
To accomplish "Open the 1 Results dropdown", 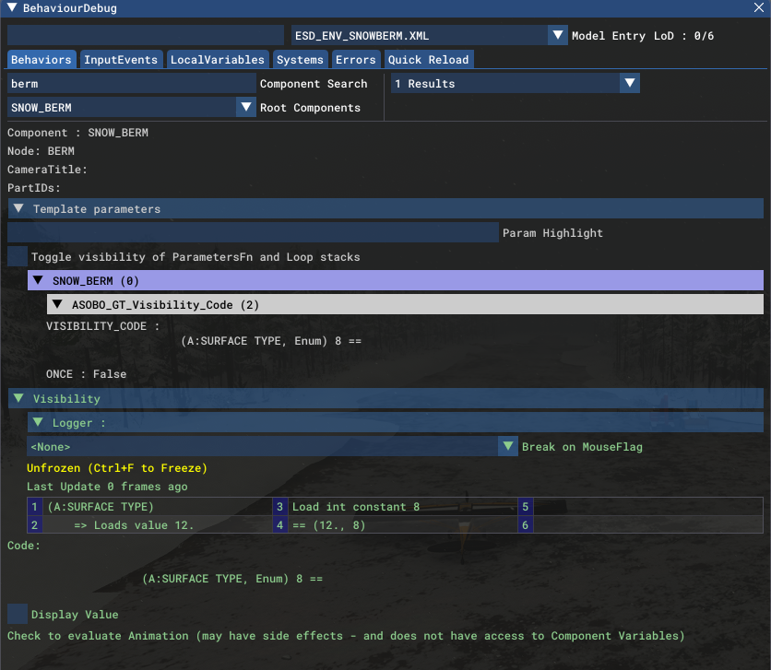I will tap(629, 83).
